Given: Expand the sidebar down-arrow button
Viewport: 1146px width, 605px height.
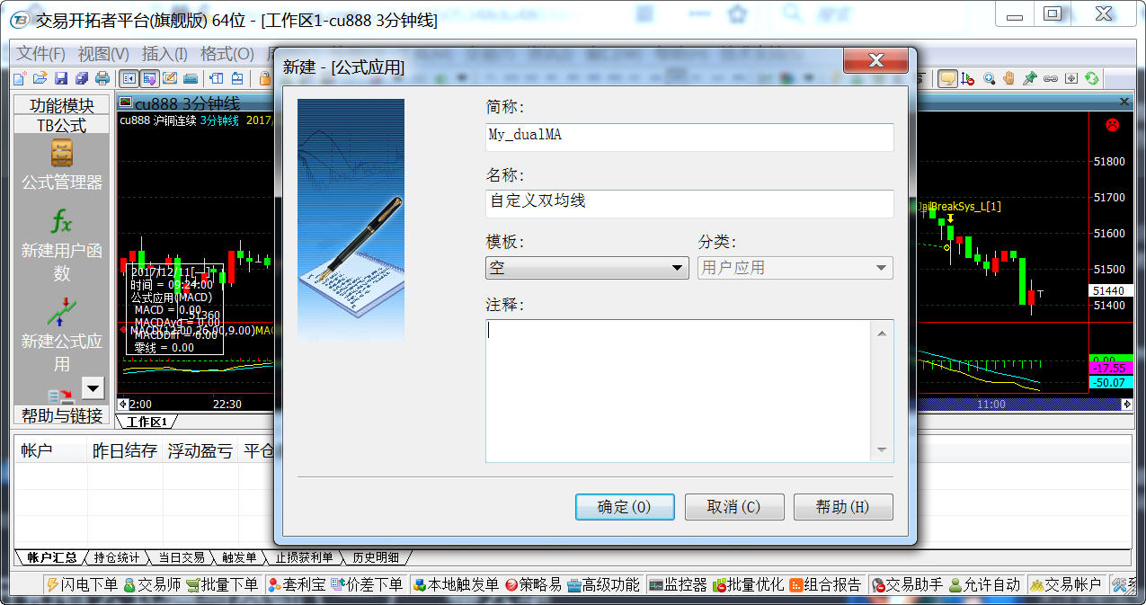Looking at the screenshot, I should point(93,387).
